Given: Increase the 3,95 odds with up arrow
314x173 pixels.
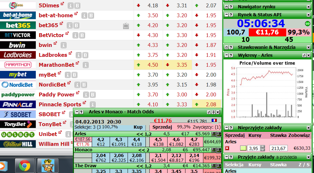Looking at the screenshot, I should click(263, 147).
